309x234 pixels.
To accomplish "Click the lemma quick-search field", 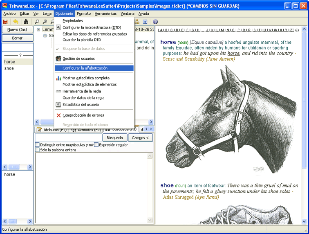I will coord(17,47).
